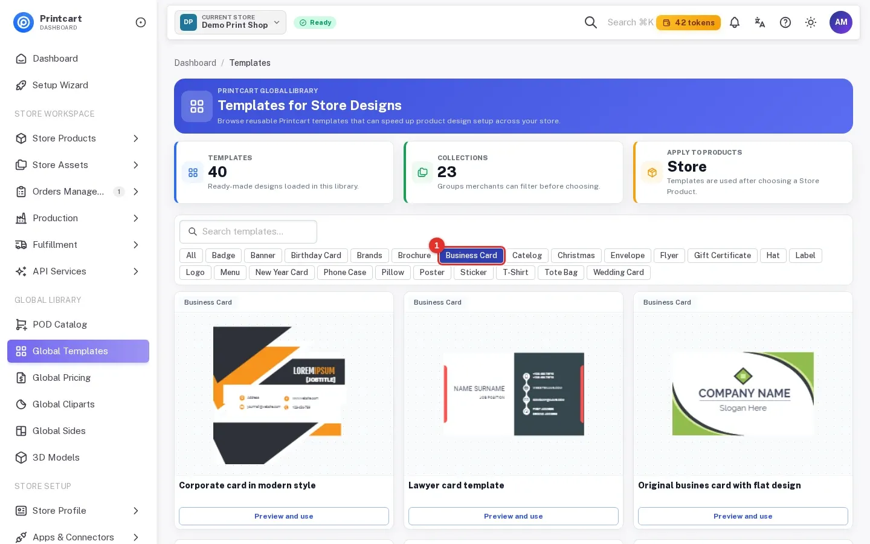The image size is (870, 544).
Task: Select the Business Card filter
Action: pos(471,256)
